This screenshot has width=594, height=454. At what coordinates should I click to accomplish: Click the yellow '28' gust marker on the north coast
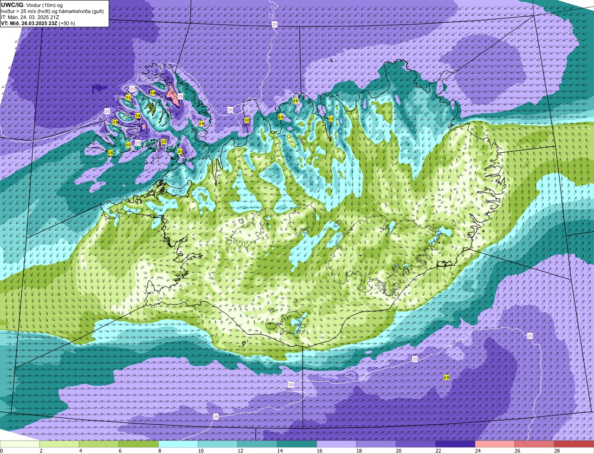point(296,101)
